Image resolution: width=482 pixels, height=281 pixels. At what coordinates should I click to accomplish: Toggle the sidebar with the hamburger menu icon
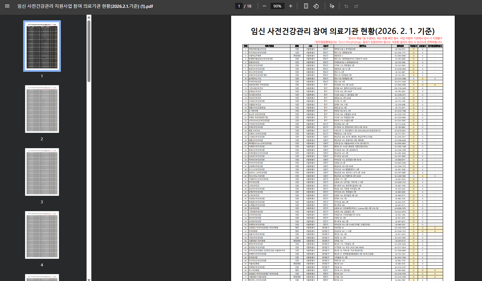click(x=7, y=6)
